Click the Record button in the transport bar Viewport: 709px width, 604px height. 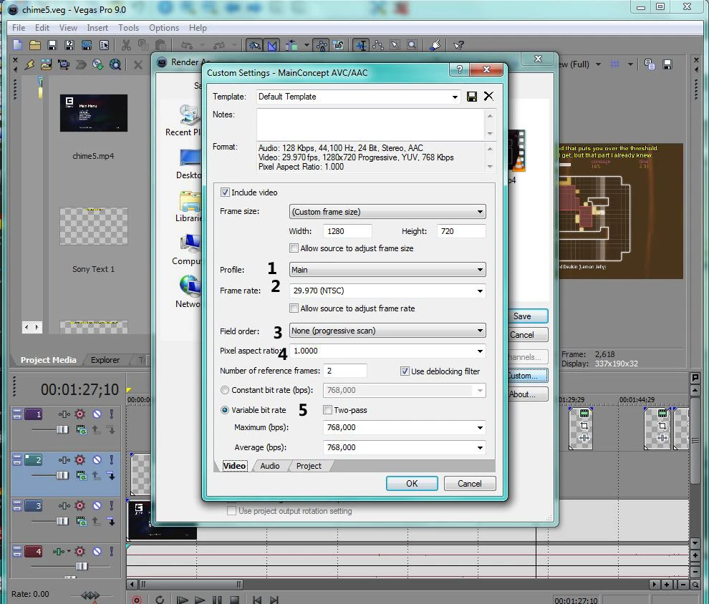point(137,600)
